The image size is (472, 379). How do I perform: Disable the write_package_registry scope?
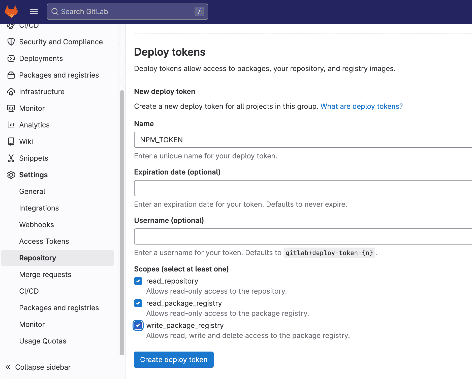coord(138,325)
